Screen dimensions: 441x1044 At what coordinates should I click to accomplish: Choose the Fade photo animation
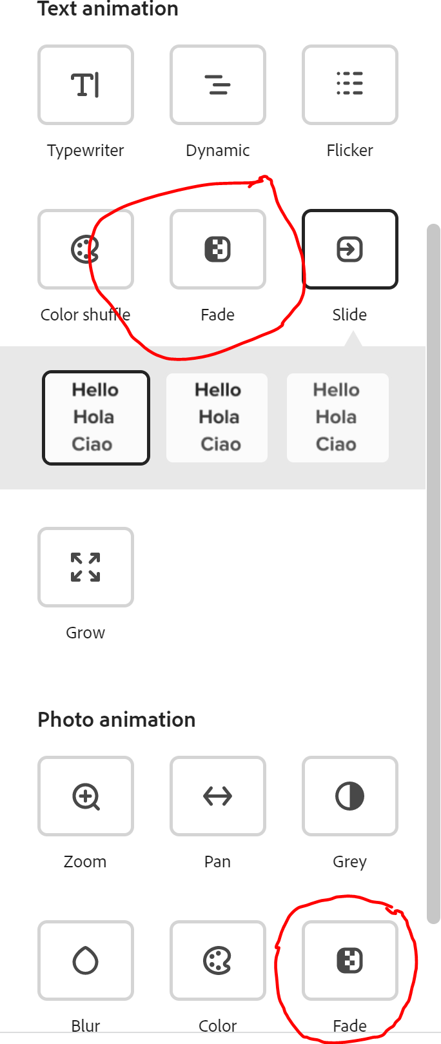coord(349,961)
